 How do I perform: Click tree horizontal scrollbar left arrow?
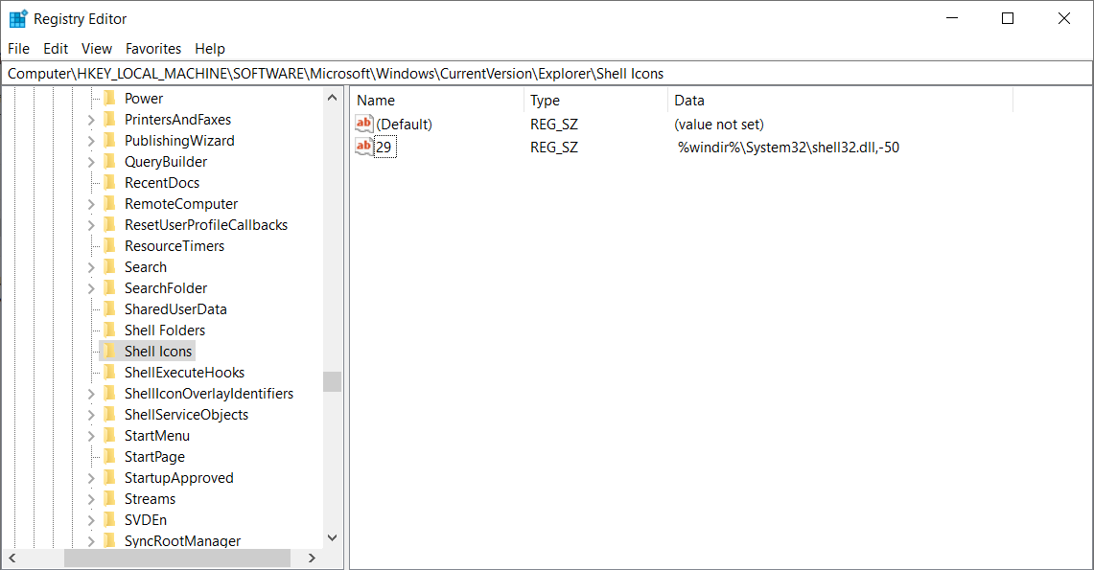click(x=12, y=559)
